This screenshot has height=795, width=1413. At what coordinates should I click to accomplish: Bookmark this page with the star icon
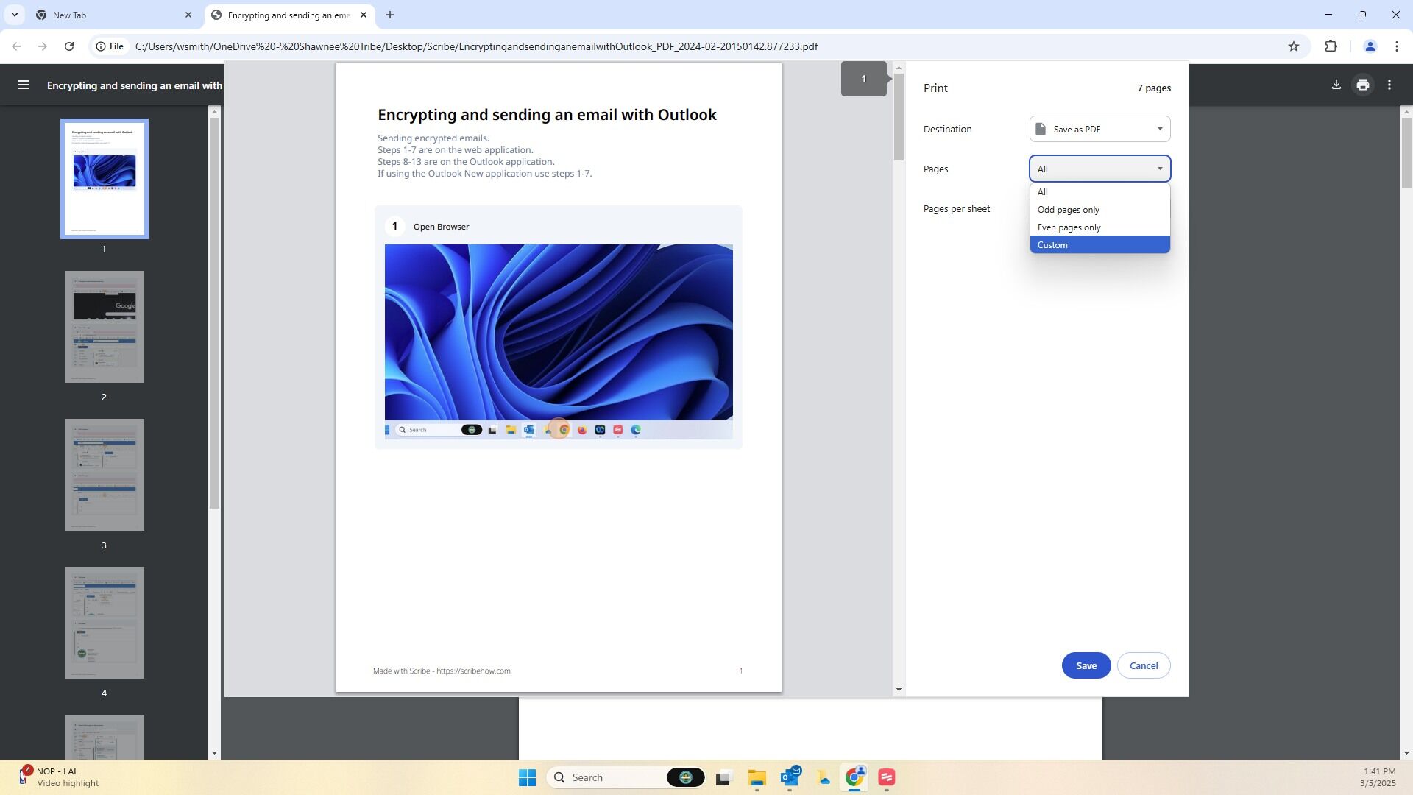coord(1294,46)
